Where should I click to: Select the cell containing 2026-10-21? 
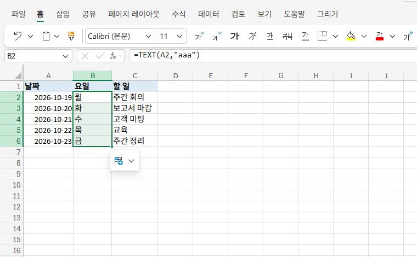[x=48, y=119]
